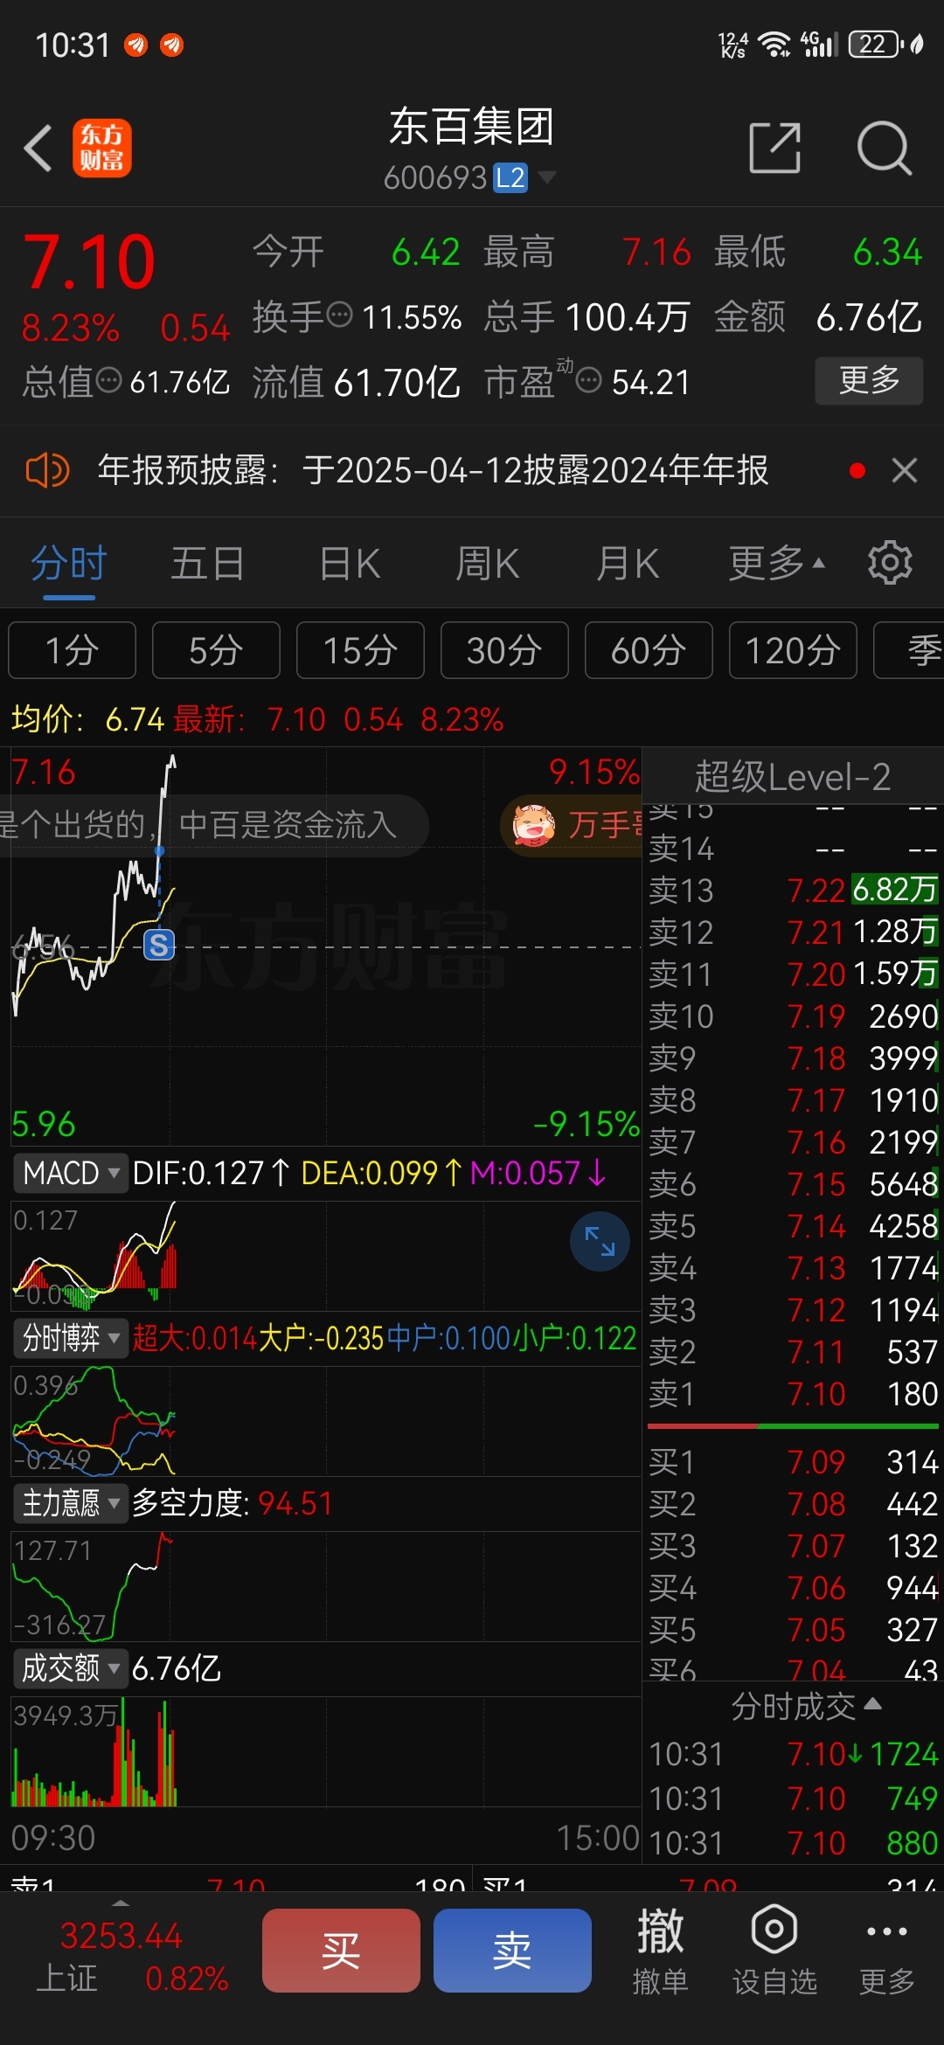Expand the stock code dropdown arrow
Viewport: 944px width, 2045px height.
click(547, 178)
